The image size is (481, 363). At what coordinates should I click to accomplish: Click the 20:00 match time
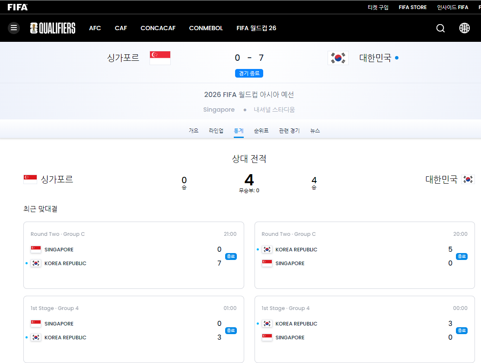460,234
